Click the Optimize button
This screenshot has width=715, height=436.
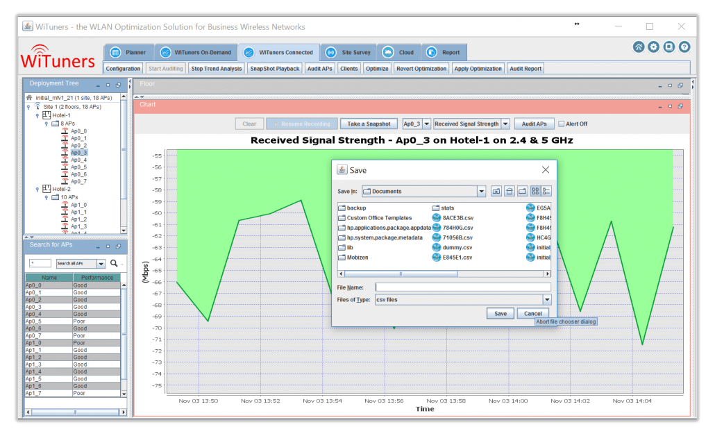(377, 69)
